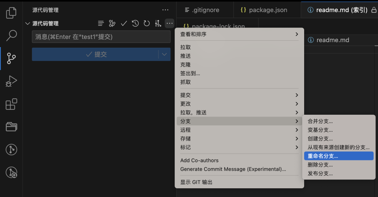
Task: Expand the 远程 submenu
Action: pyautogui.click(x=239, y=130)
